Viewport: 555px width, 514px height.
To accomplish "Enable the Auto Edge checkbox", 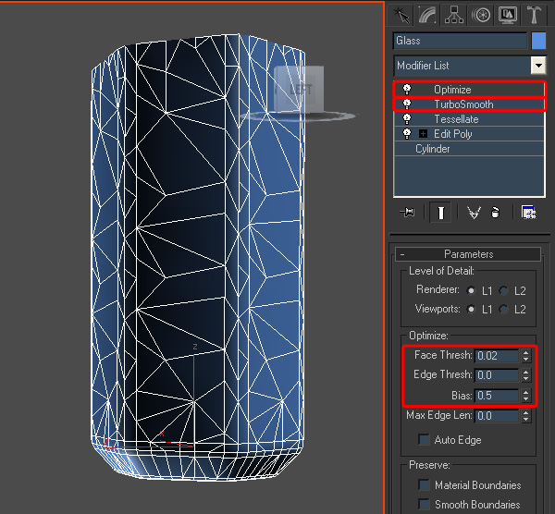I will 424,439.
